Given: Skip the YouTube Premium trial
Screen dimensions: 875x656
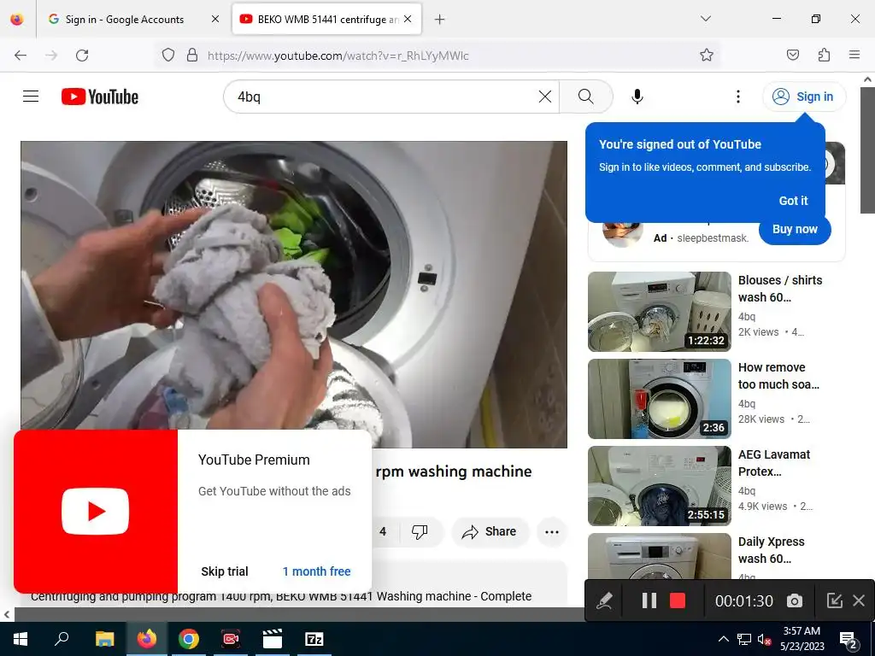Looking at the screenshot, I should [225, 571].
